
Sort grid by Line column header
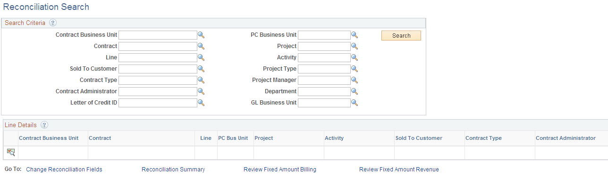[x=206, y=138]
